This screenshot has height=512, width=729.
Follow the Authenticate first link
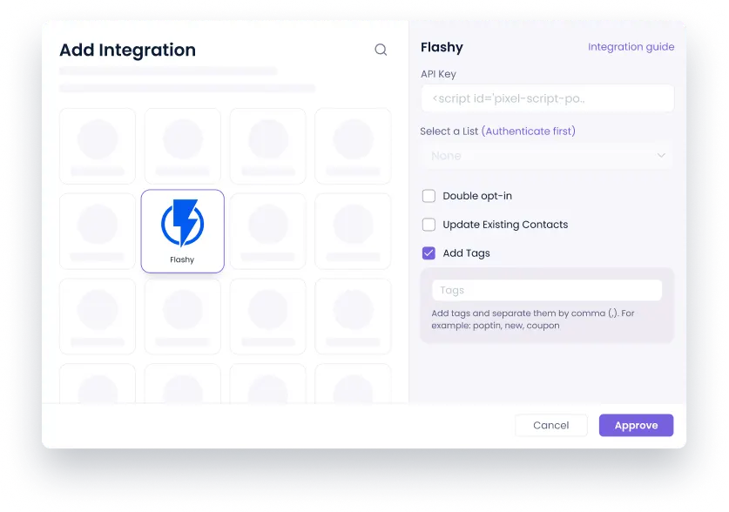pos(529,131)
